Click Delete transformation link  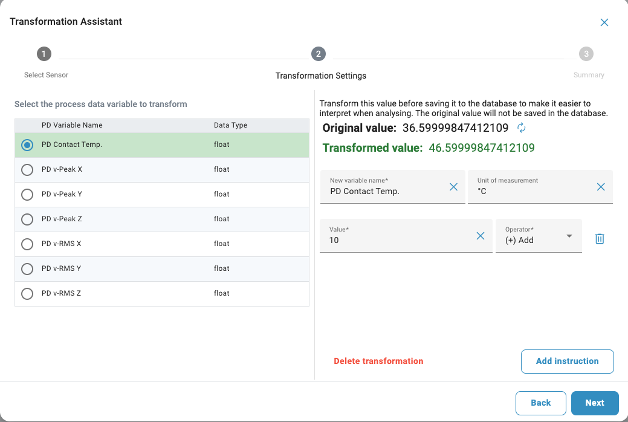pos(378,361)
